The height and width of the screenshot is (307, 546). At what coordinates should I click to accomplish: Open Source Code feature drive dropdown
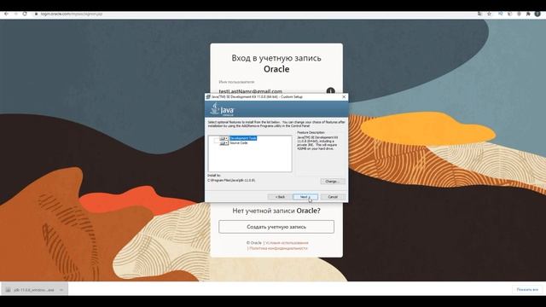coord(224,143)
